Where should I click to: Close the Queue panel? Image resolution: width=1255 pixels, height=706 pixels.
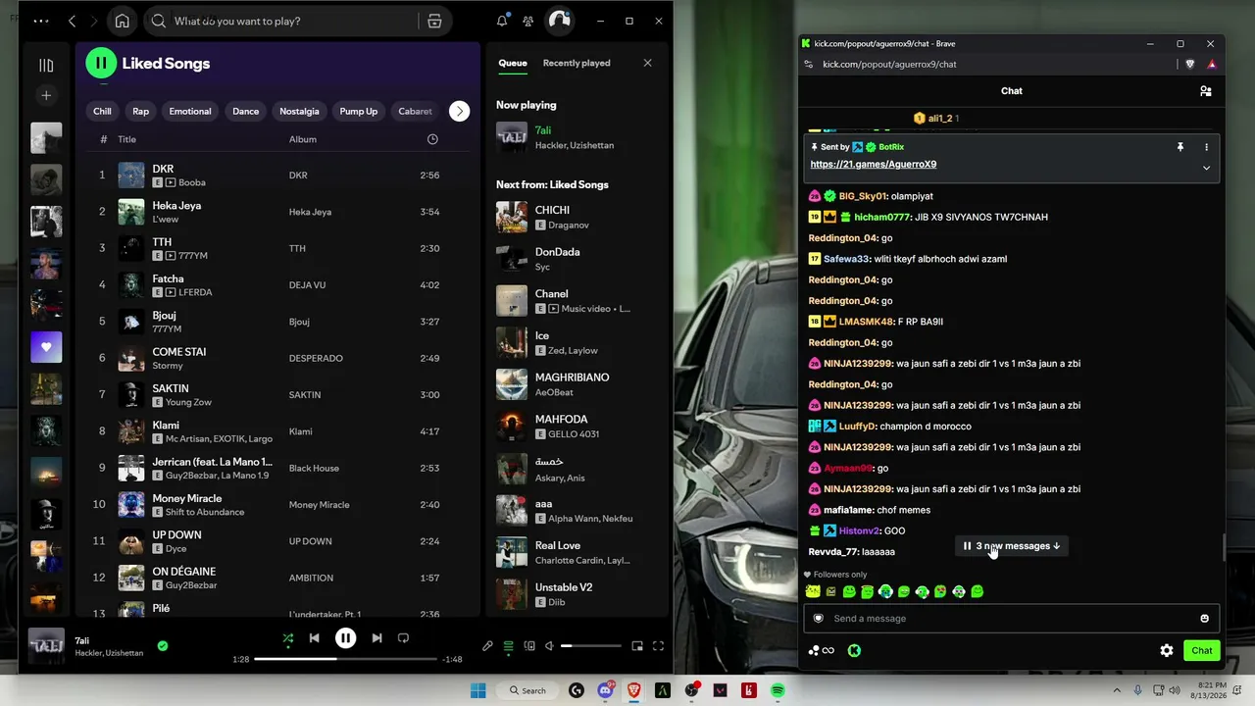point(647,63)
